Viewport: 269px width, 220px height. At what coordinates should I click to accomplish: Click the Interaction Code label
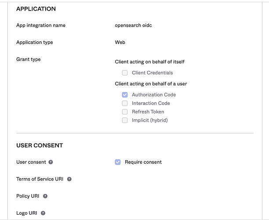pos(151,103)
